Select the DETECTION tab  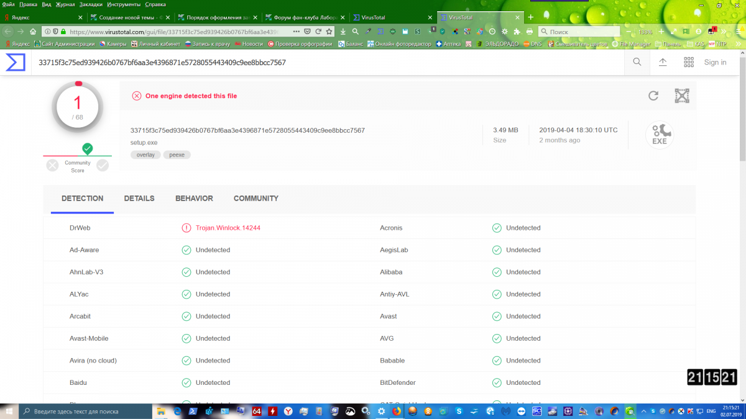[x=83, y=199]
